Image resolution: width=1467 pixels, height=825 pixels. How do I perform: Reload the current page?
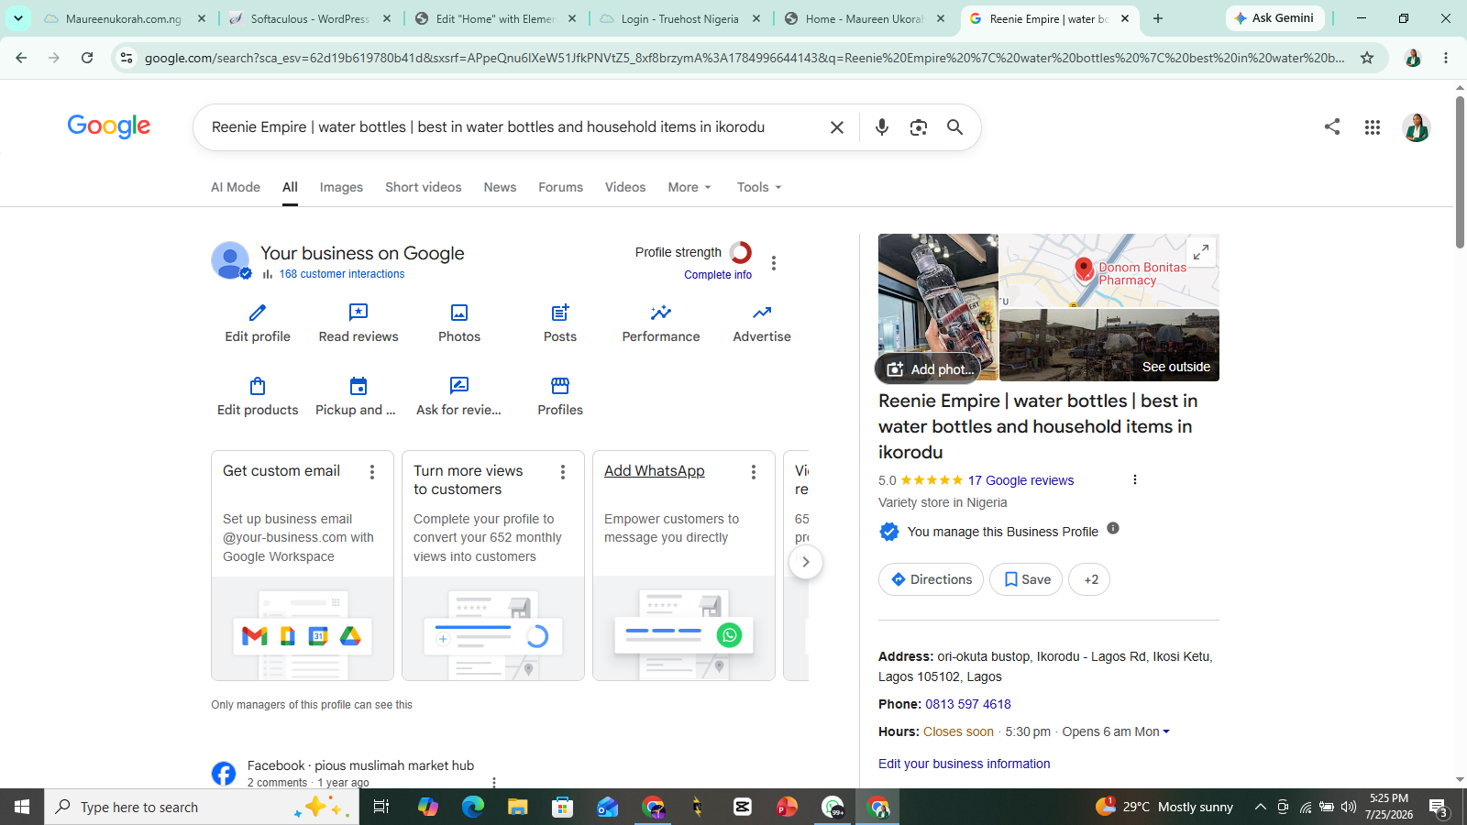point(87,58)
